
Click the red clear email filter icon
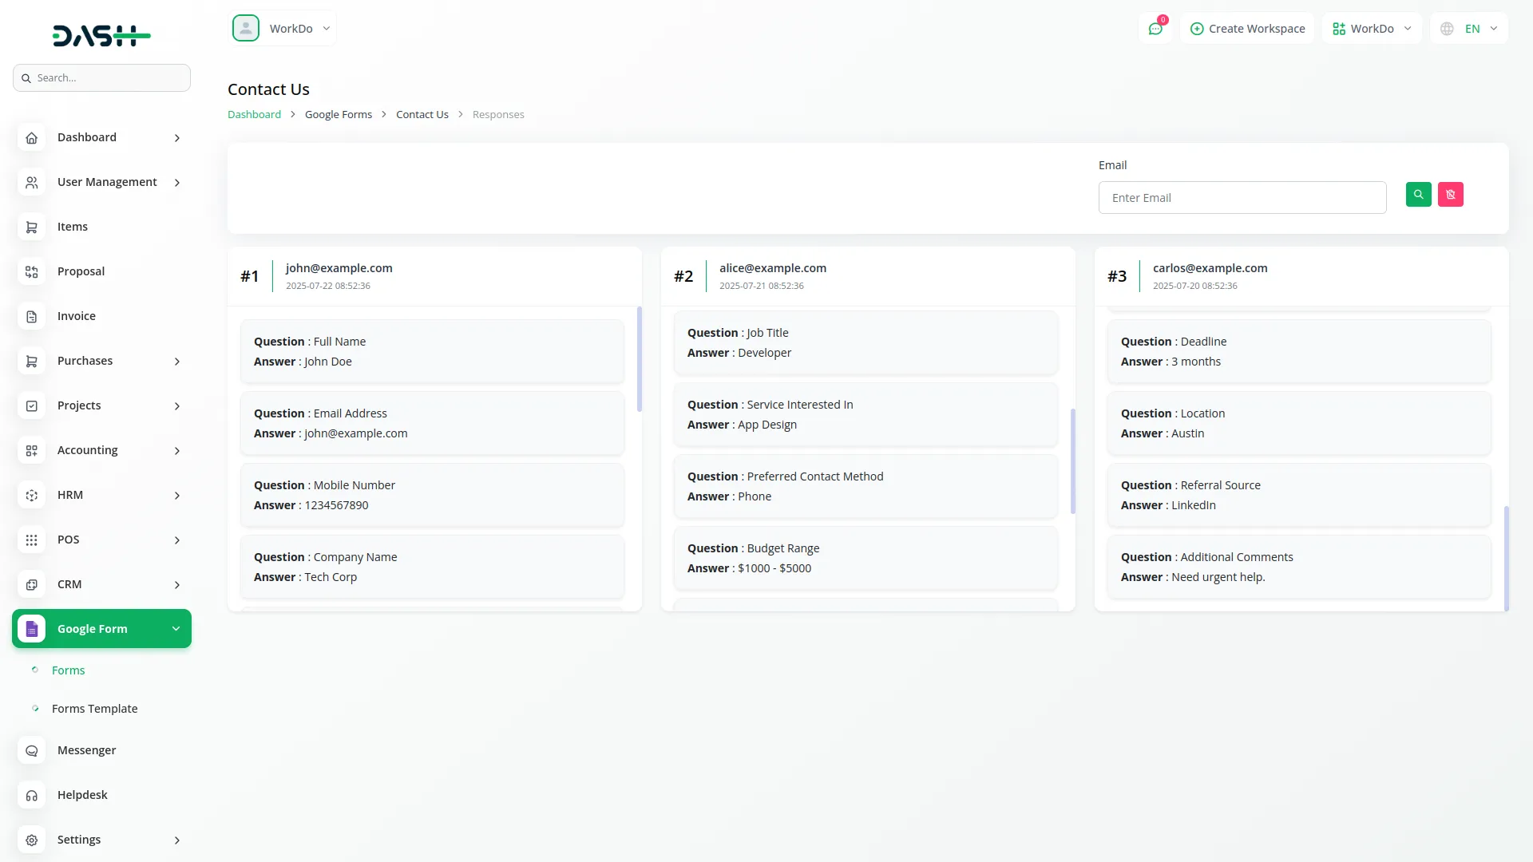[x=1451, y=194]
